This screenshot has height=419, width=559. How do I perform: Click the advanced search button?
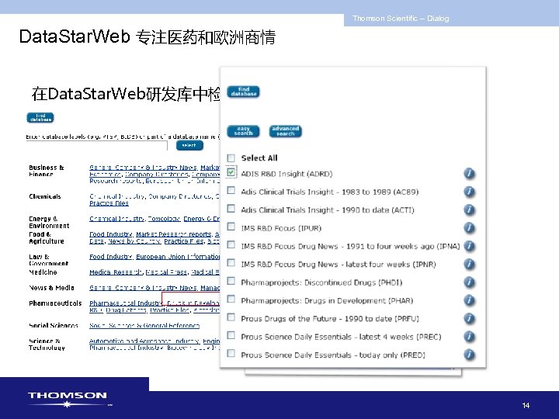tap(286, 131)
